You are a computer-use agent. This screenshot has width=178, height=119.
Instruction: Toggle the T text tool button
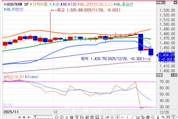click(173, 117)
